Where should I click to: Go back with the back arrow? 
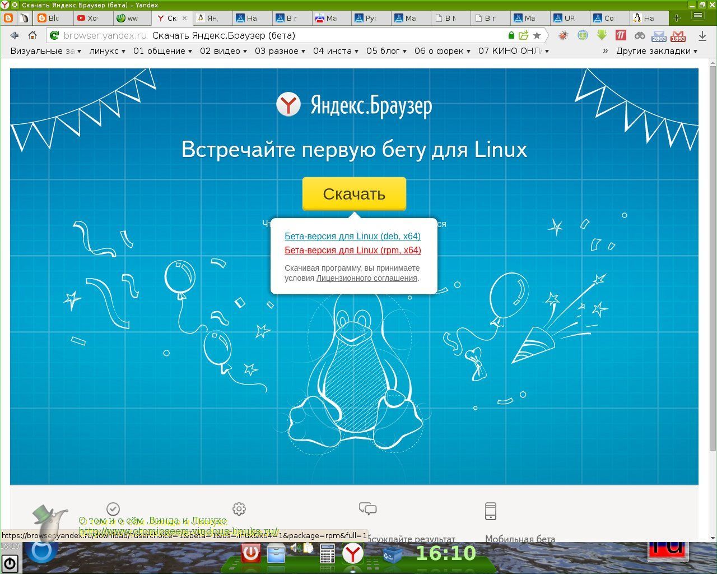[15, 35]
